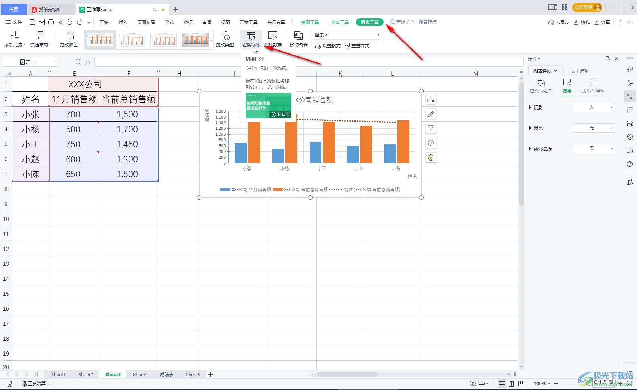Click Reset Style (重置样式) button
This screenshot has width=637, height=390.
tap(357, 46)
